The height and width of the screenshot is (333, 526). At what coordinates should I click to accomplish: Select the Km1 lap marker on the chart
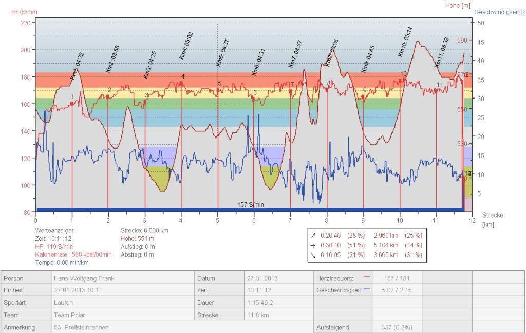coord(72,96)
